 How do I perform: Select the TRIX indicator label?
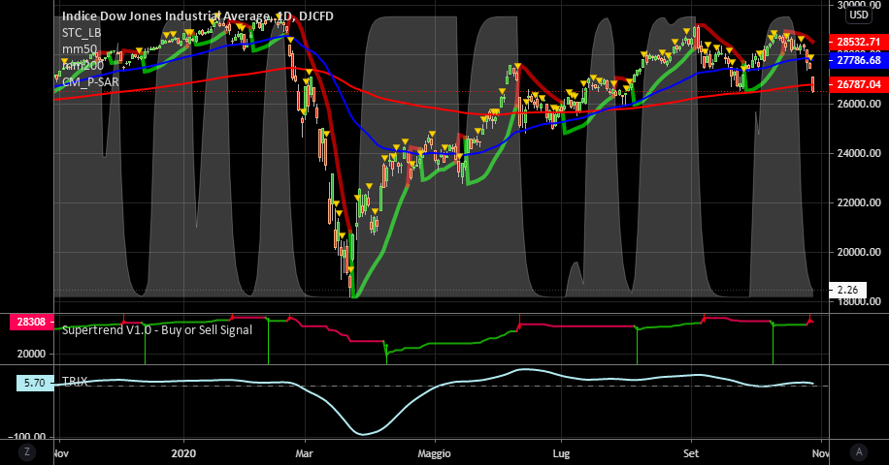[75, 382]
